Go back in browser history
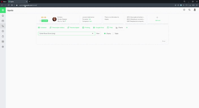The width and height of the screenshot is (199, 108). point(2,5)
